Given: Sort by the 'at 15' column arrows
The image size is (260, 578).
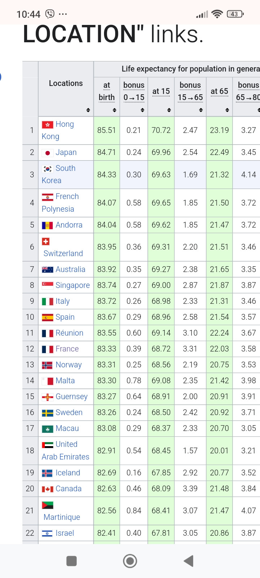Looking at the screenshot, I should [x=169, y=110].
